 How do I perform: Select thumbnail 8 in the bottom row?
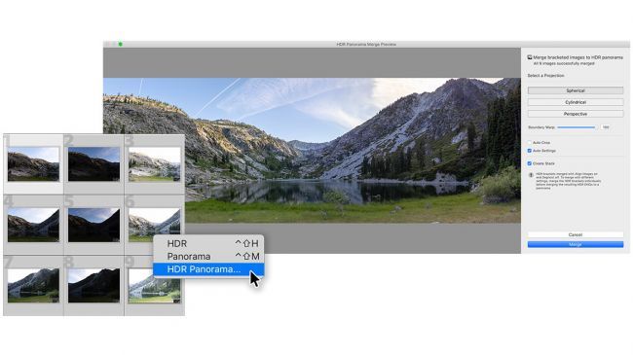93,285
